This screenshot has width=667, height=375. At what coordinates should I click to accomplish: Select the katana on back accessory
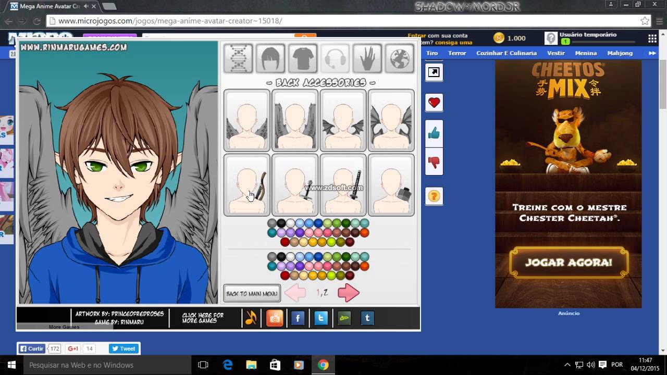343,185
